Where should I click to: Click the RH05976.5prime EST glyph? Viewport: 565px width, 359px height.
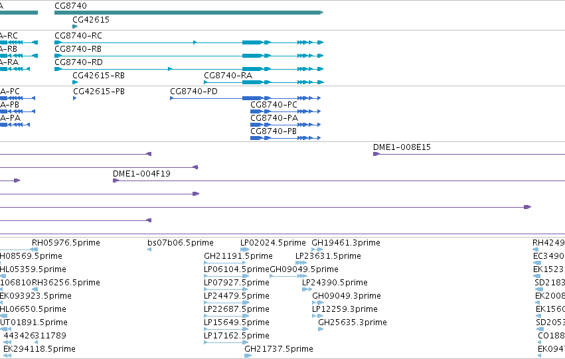35,250
